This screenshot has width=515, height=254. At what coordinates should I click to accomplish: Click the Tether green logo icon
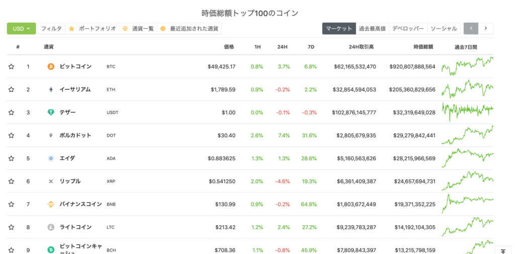click(51, 112)
